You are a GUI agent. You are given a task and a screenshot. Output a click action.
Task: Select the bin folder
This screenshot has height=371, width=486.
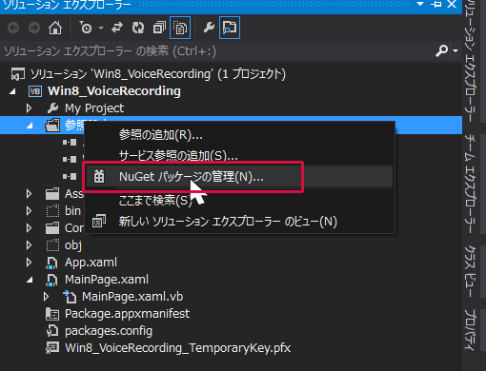click(72, 211)
